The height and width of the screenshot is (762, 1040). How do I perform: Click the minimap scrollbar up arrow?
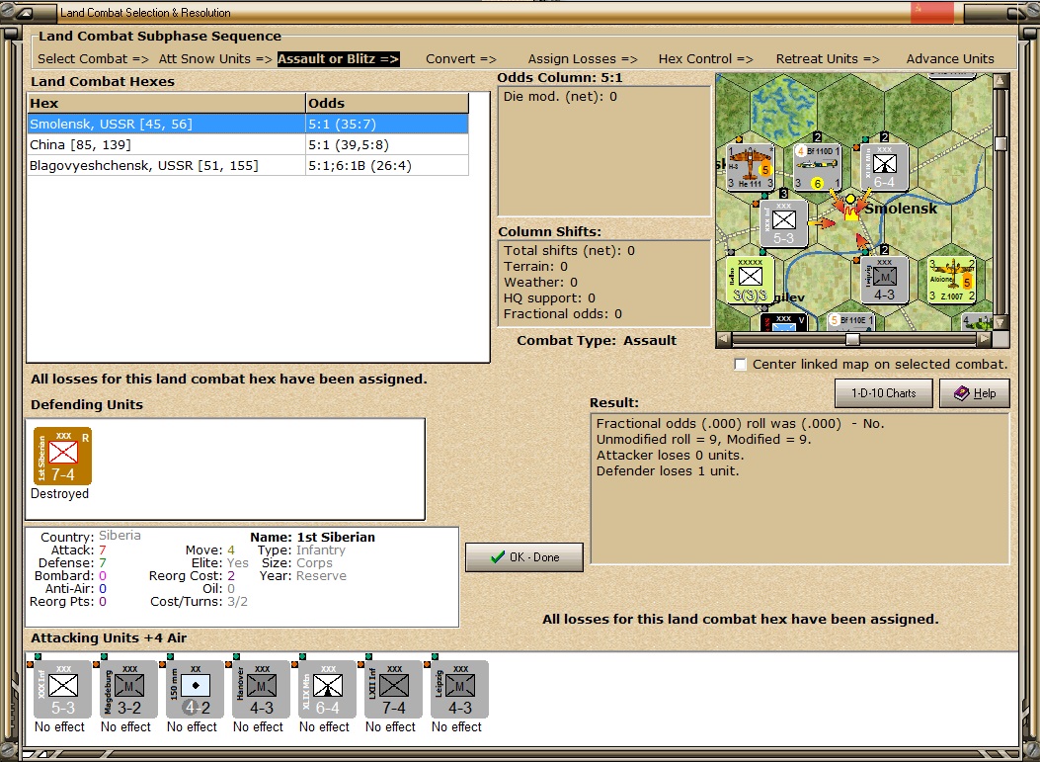coord(1000,81)
